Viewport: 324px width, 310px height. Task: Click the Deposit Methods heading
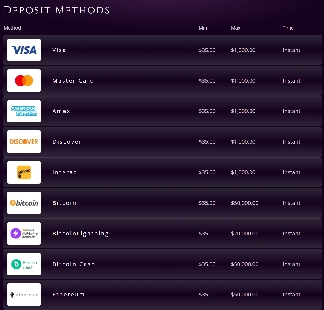tap(56, 10)
